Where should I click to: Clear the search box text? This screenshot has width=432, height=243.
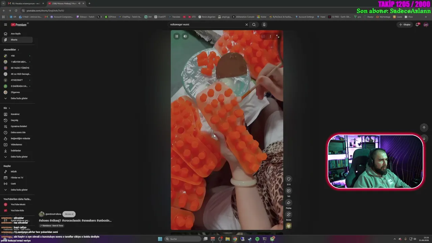point(246,24)
